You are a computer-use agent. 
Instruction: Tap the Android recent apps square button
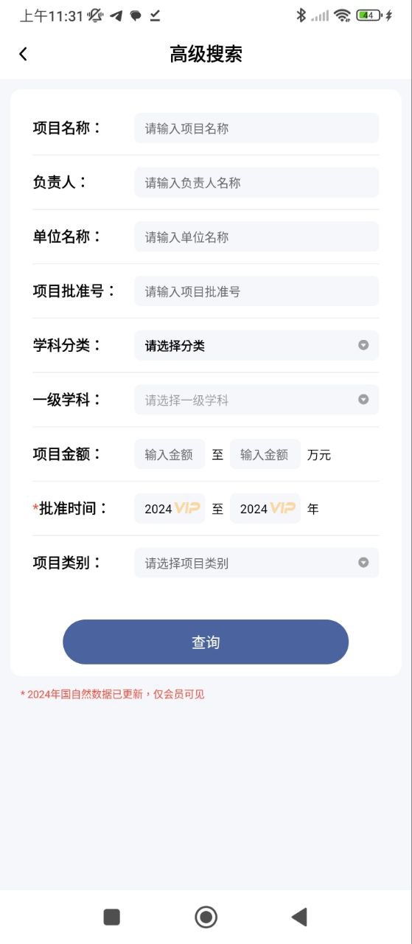click(x=112, y=917)
